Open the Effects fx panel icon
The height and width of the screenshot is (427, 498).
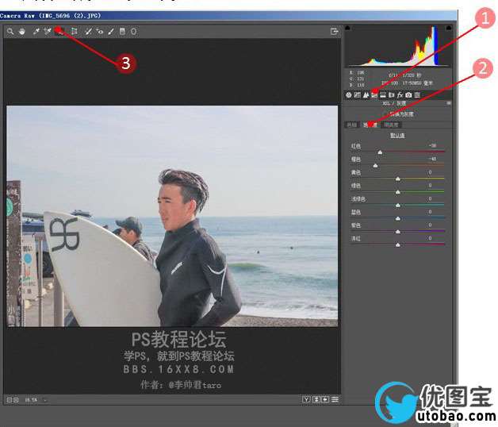click(400, 94)
